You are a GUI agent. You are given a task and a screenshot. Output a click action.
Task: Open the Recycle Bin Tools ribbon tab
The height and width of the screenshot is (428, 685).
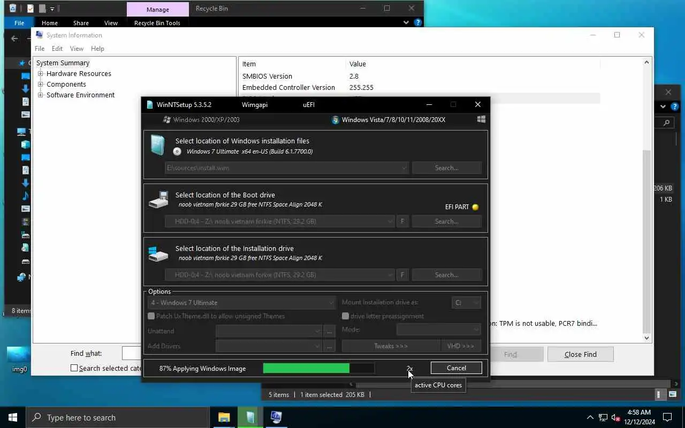[157, 23]
